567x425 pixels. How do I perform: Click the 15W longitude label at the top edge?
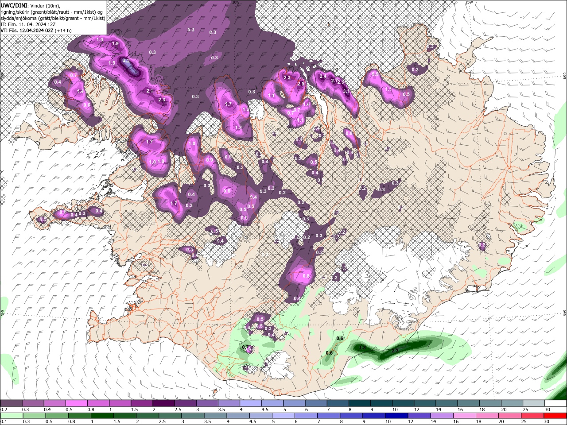(469, 2)
